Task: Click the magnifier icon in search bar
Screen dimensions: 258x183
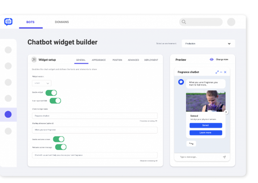Action: click(x=184, y=22)
